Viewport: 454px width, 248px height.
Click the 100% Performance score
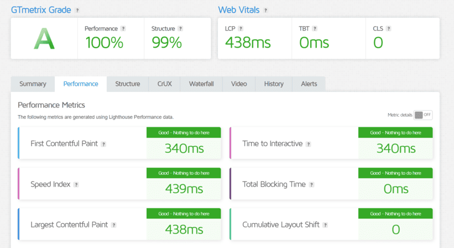pos(104,43)
